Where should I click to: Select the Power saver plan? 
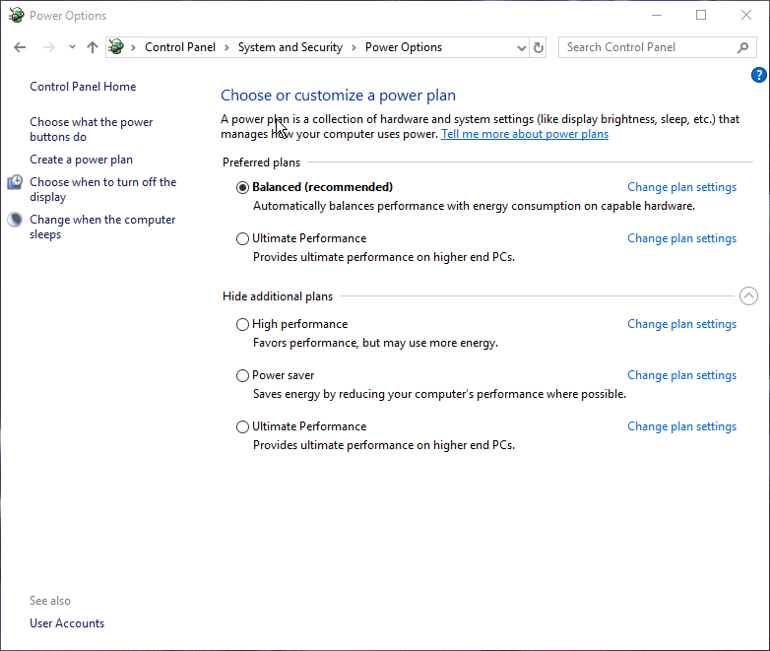coord(243,375)
